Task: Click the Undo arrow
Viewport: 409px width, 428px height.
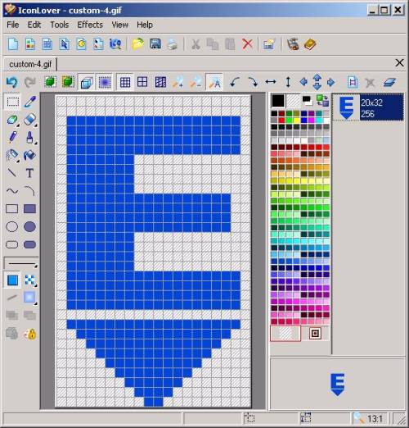Action: 11,82
